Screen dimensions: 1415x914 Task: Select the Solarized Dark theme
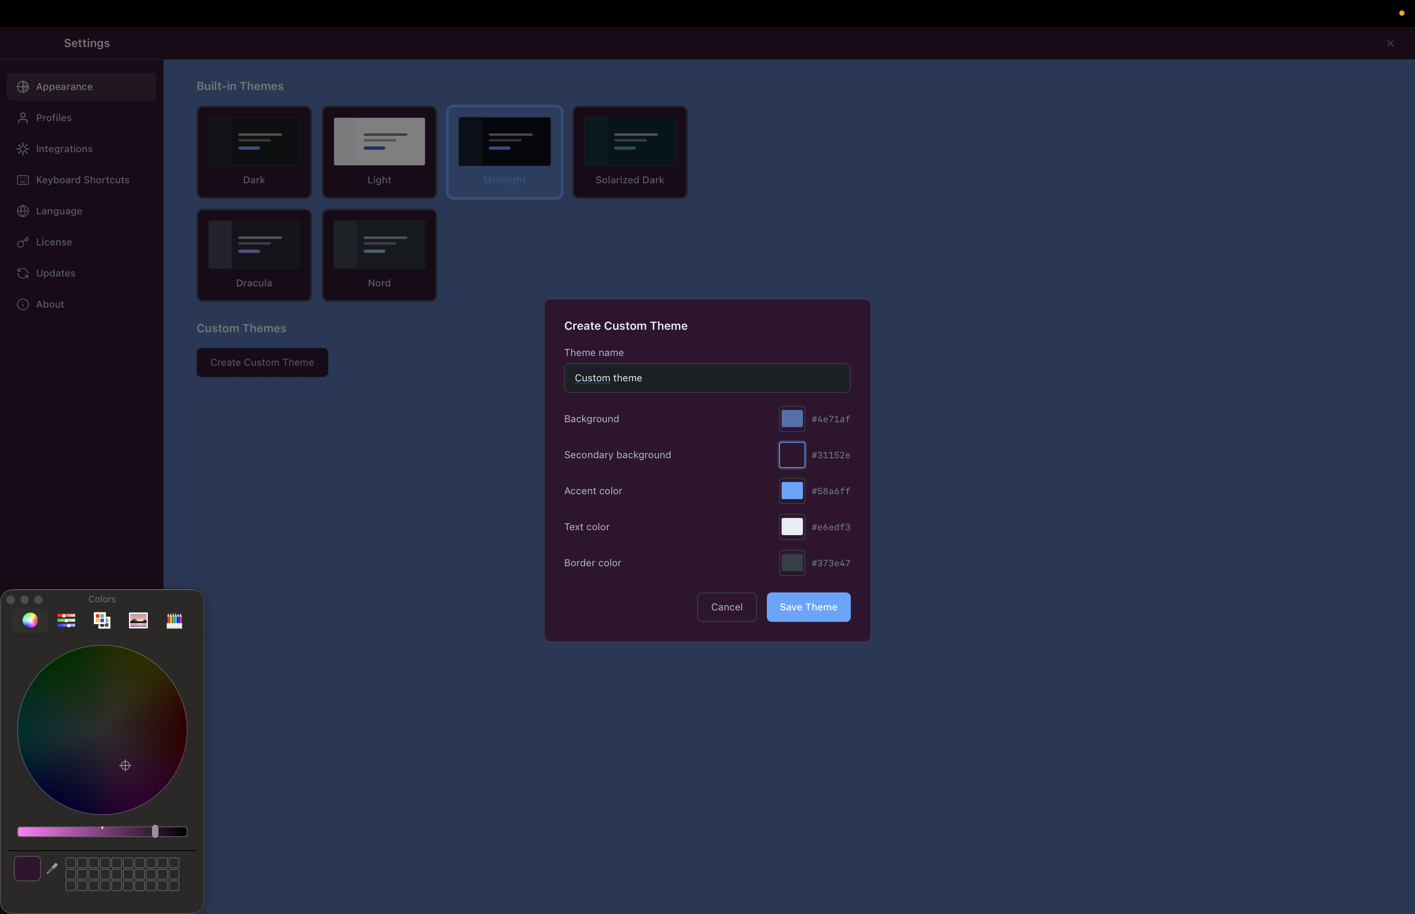click(x=630, y=152)
